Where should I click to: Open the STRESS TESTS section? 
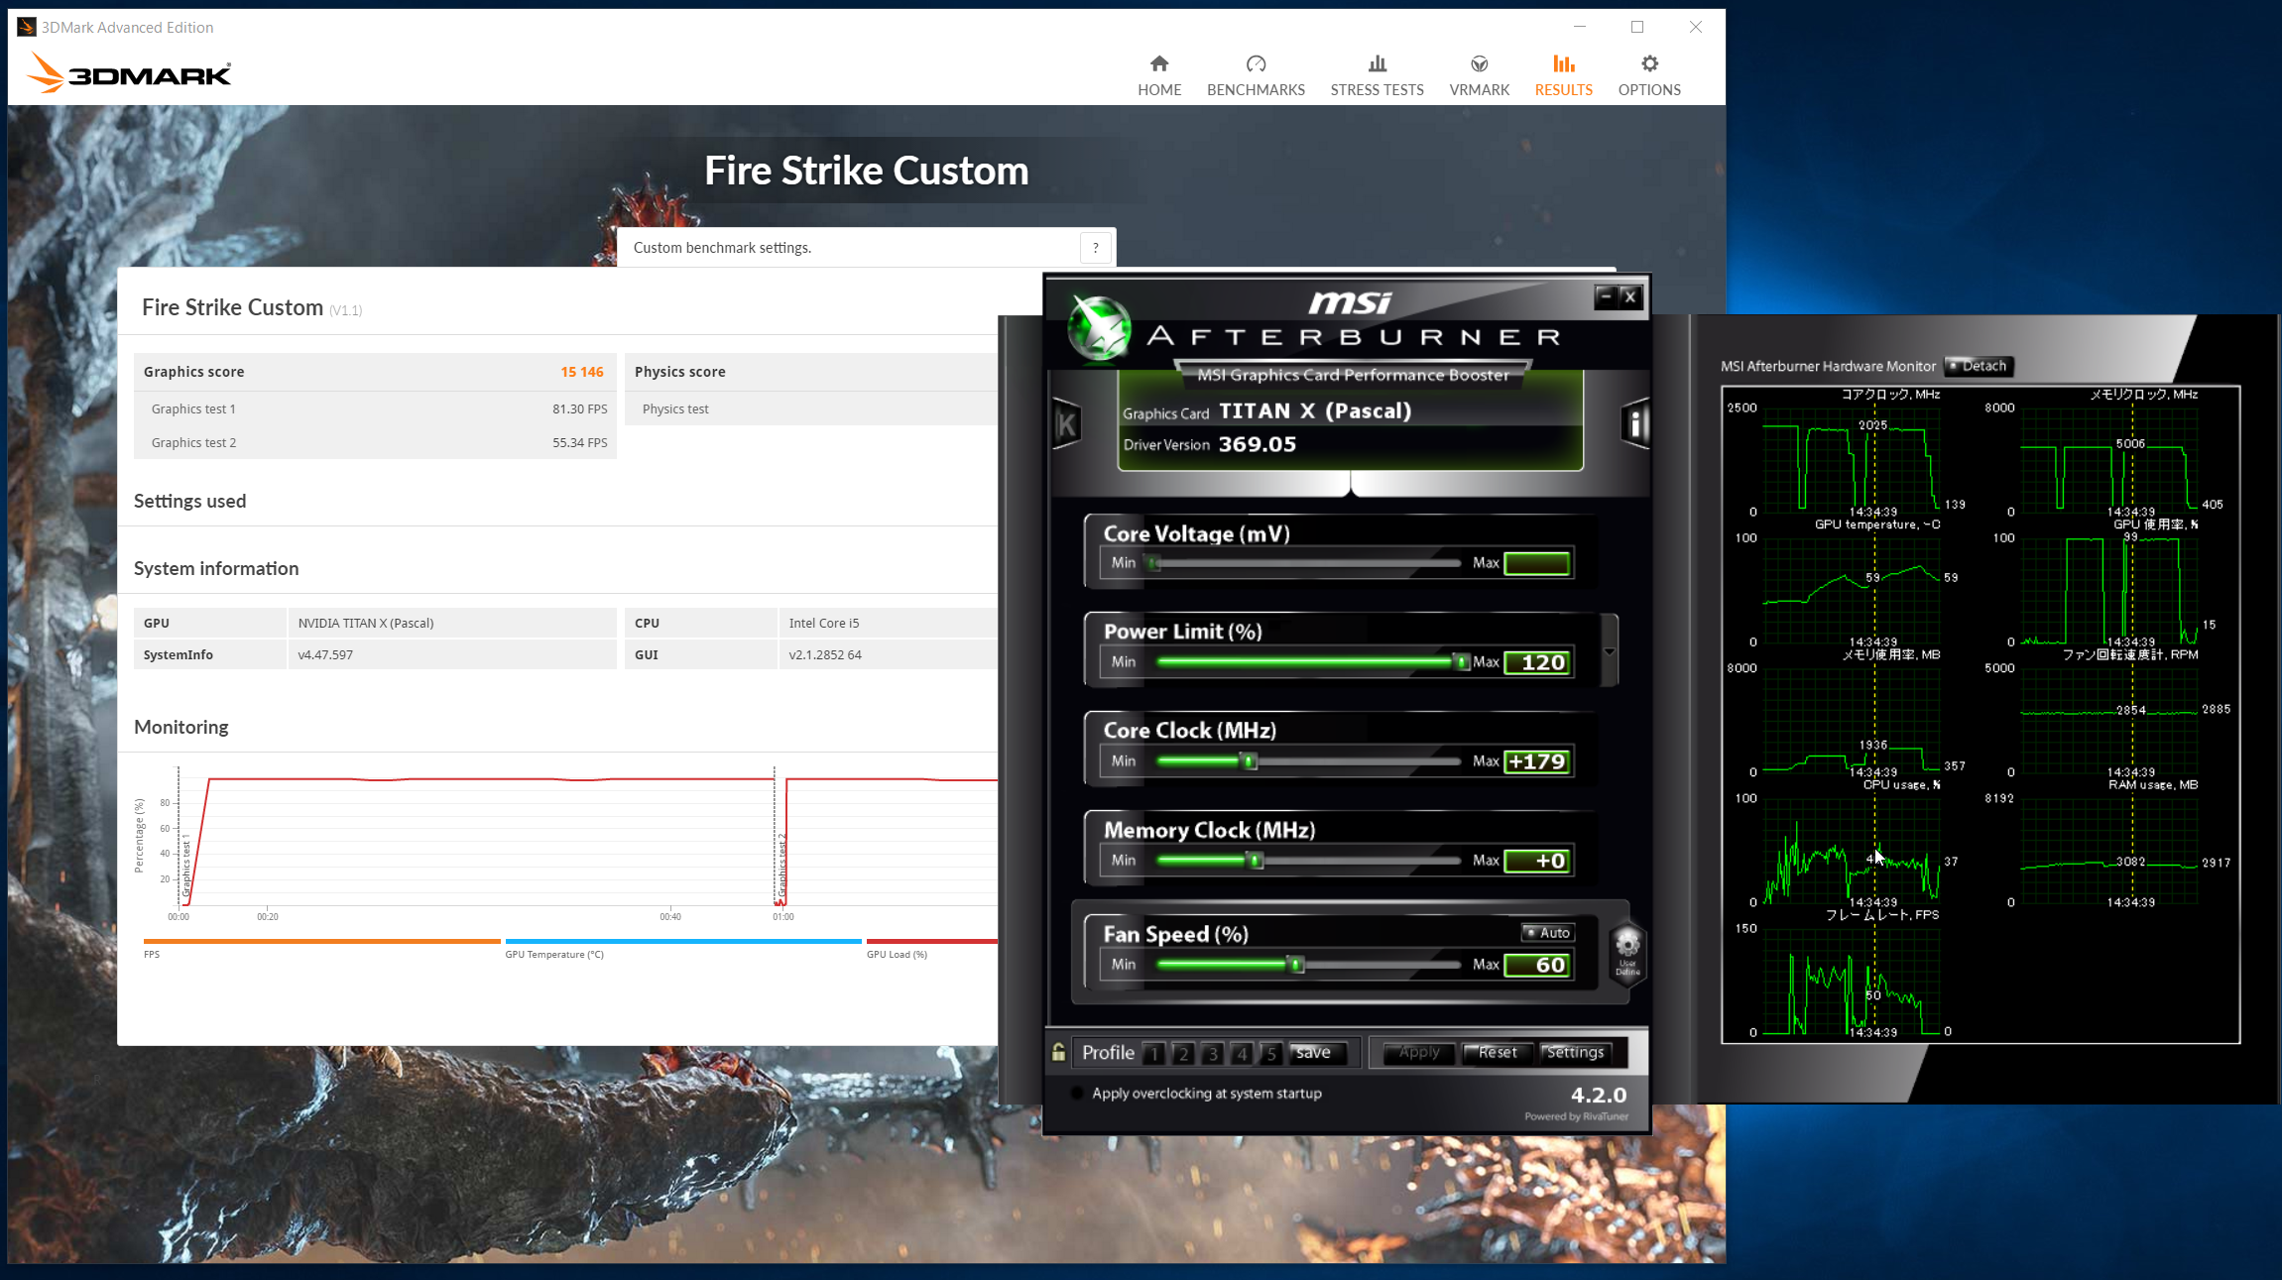point(1377,75)
